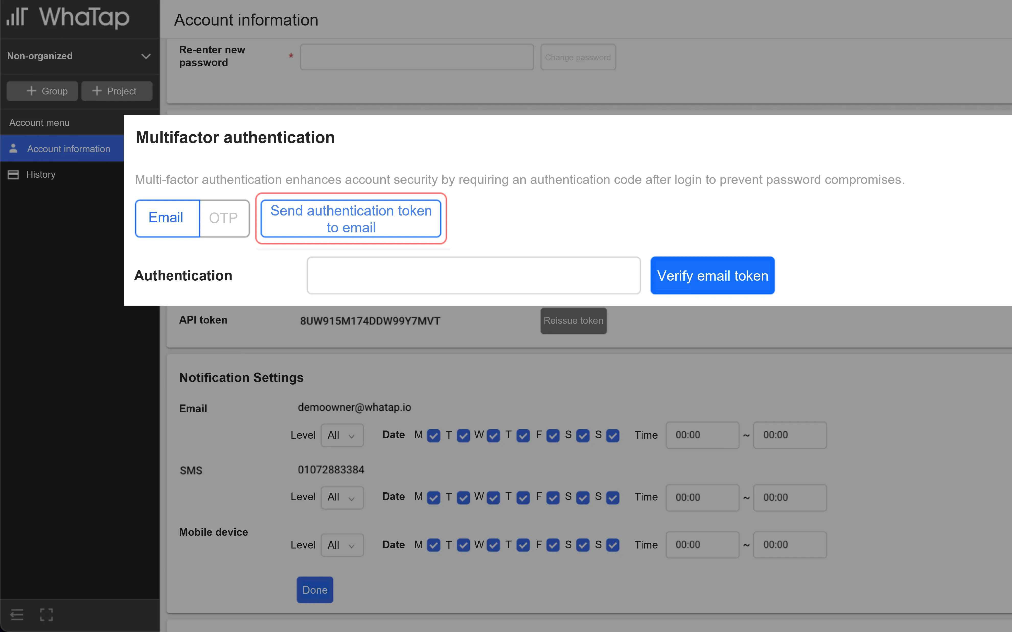Select API token value 8UW915M174DDW99Y7MVT

(x=370, y=321)
